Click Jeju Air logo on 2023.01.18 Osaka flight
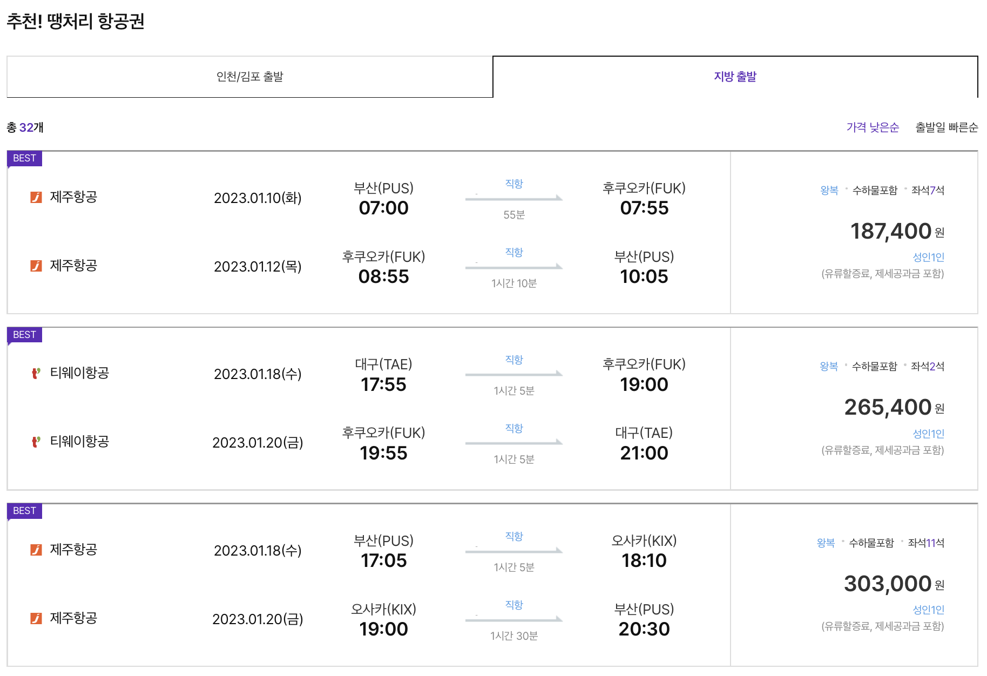 click(x=36, y=550)
